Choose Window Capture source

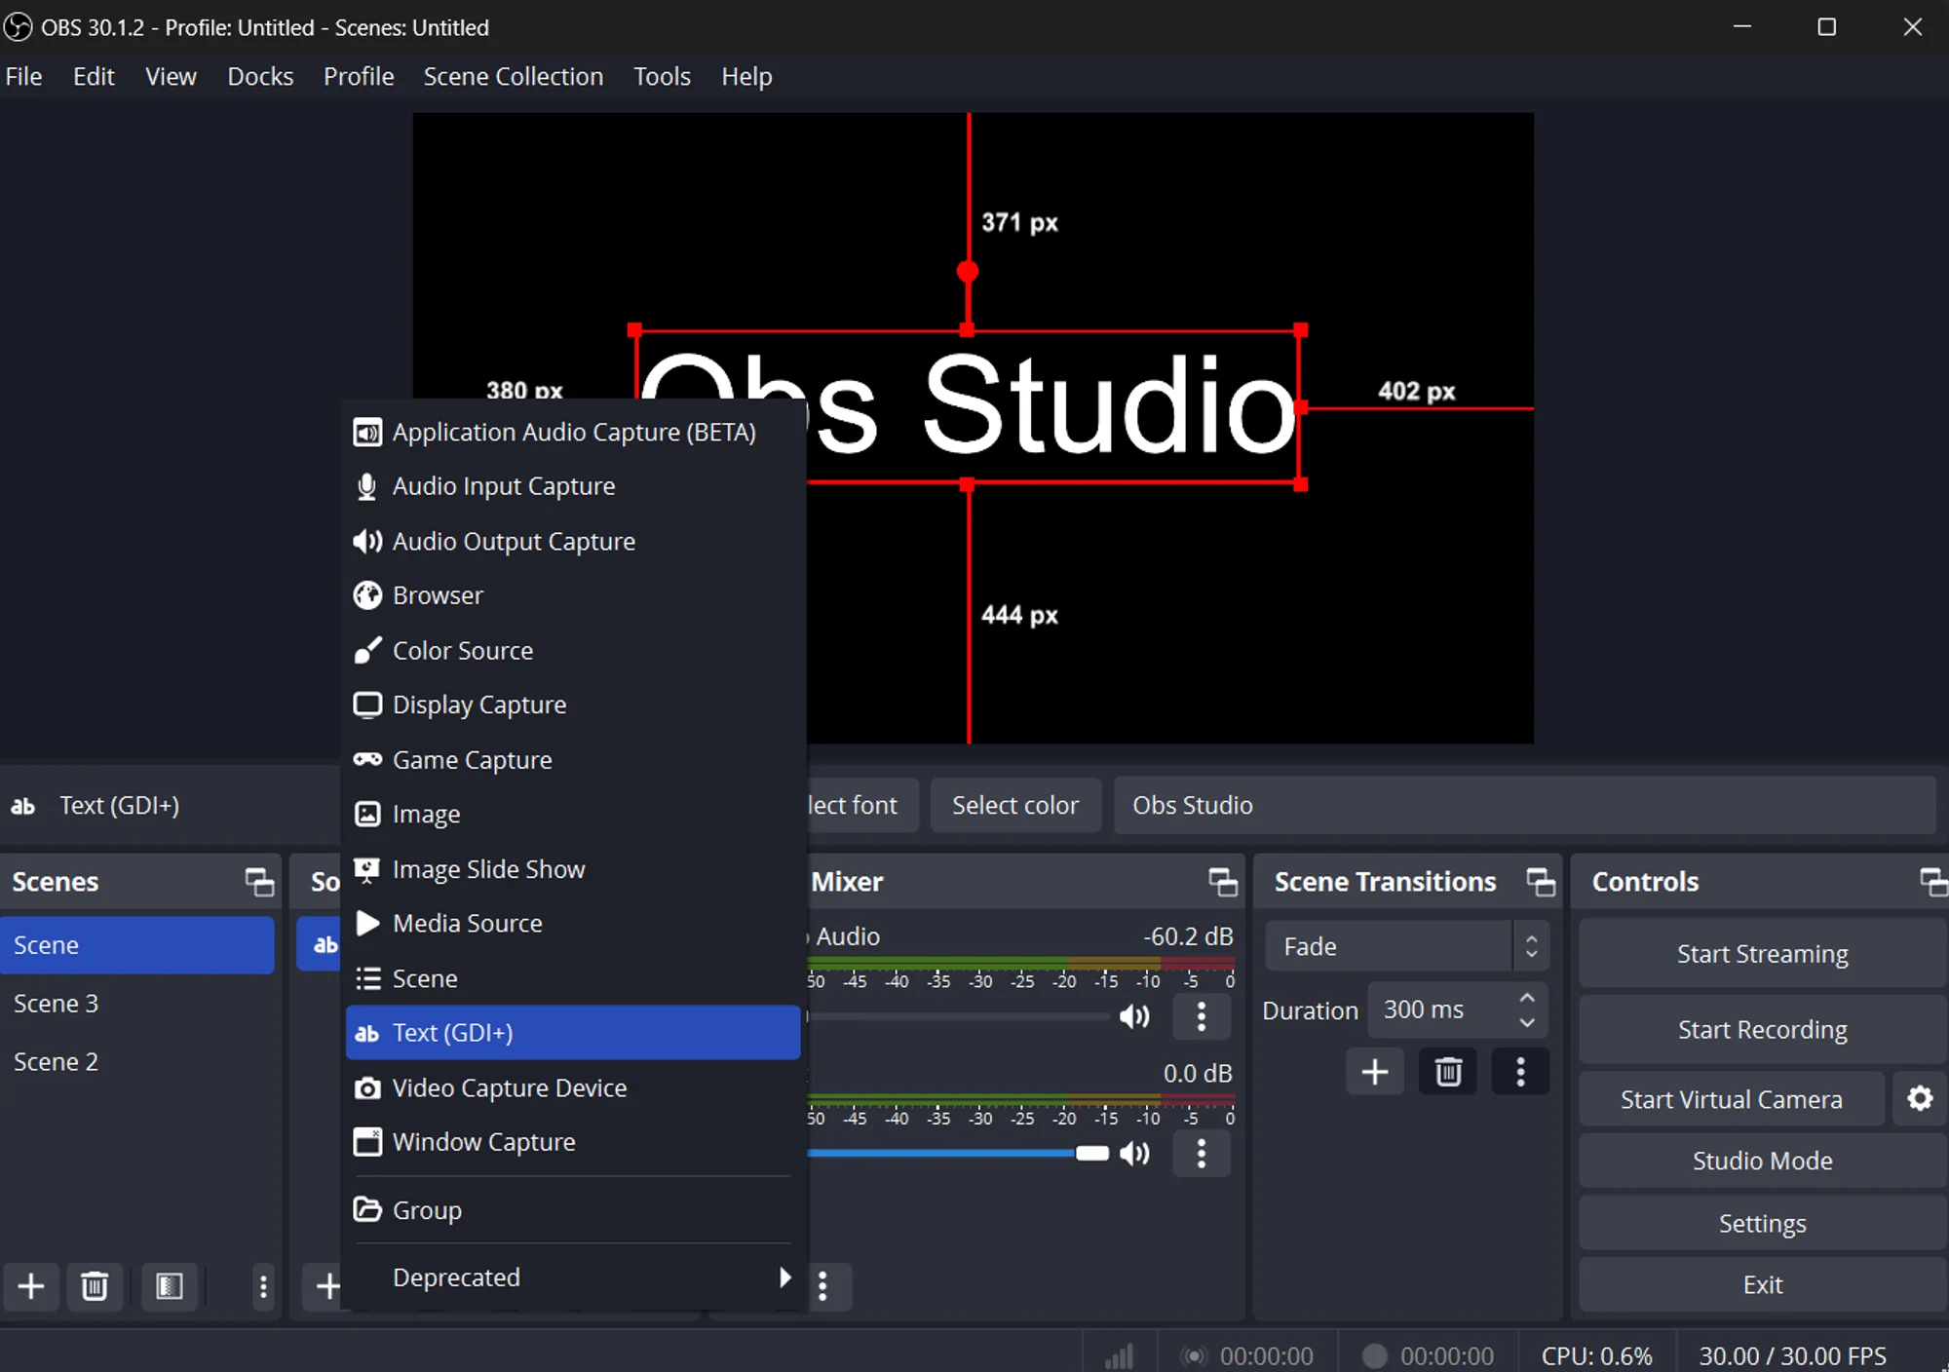[x=573, y=1142]
